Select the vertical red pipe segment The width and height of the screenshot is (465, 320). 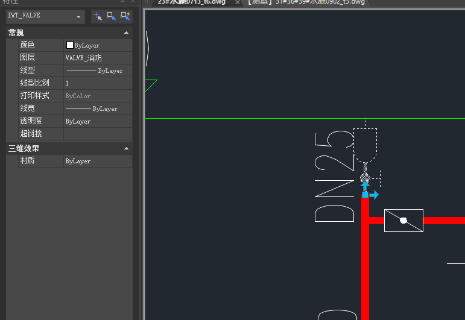tap(365, 258)
